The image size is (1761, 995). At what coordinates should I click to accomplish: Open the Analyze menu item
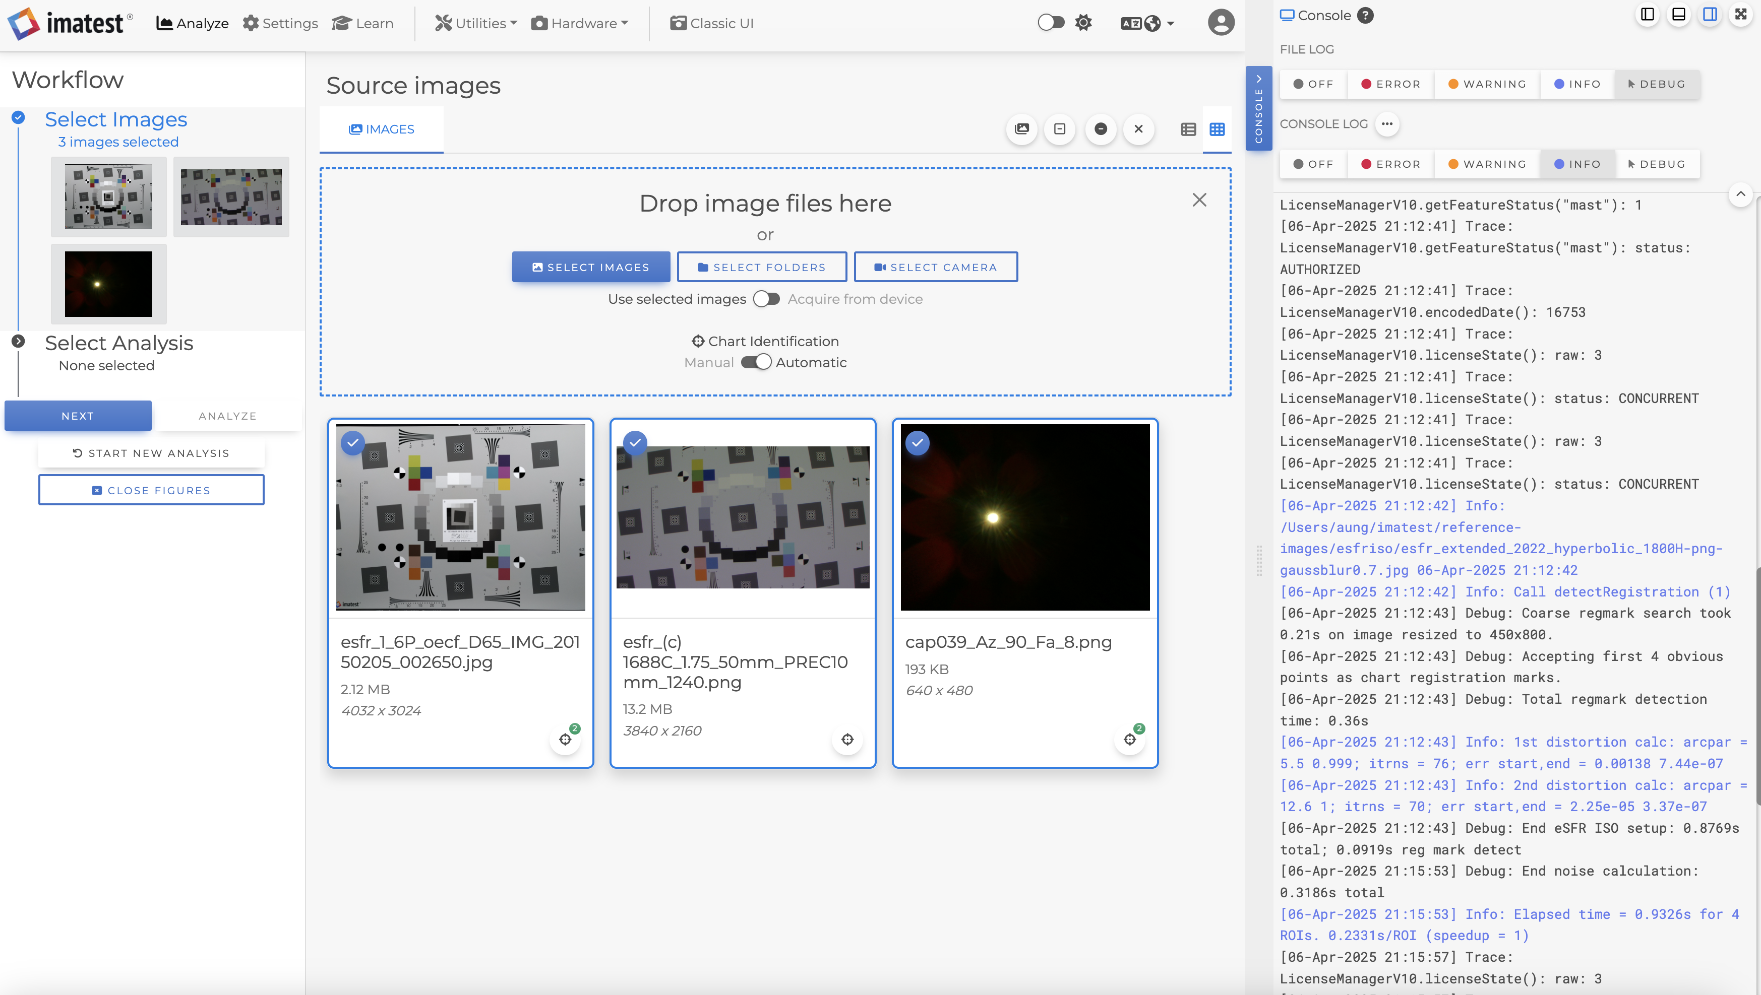[x=192, y=23]
